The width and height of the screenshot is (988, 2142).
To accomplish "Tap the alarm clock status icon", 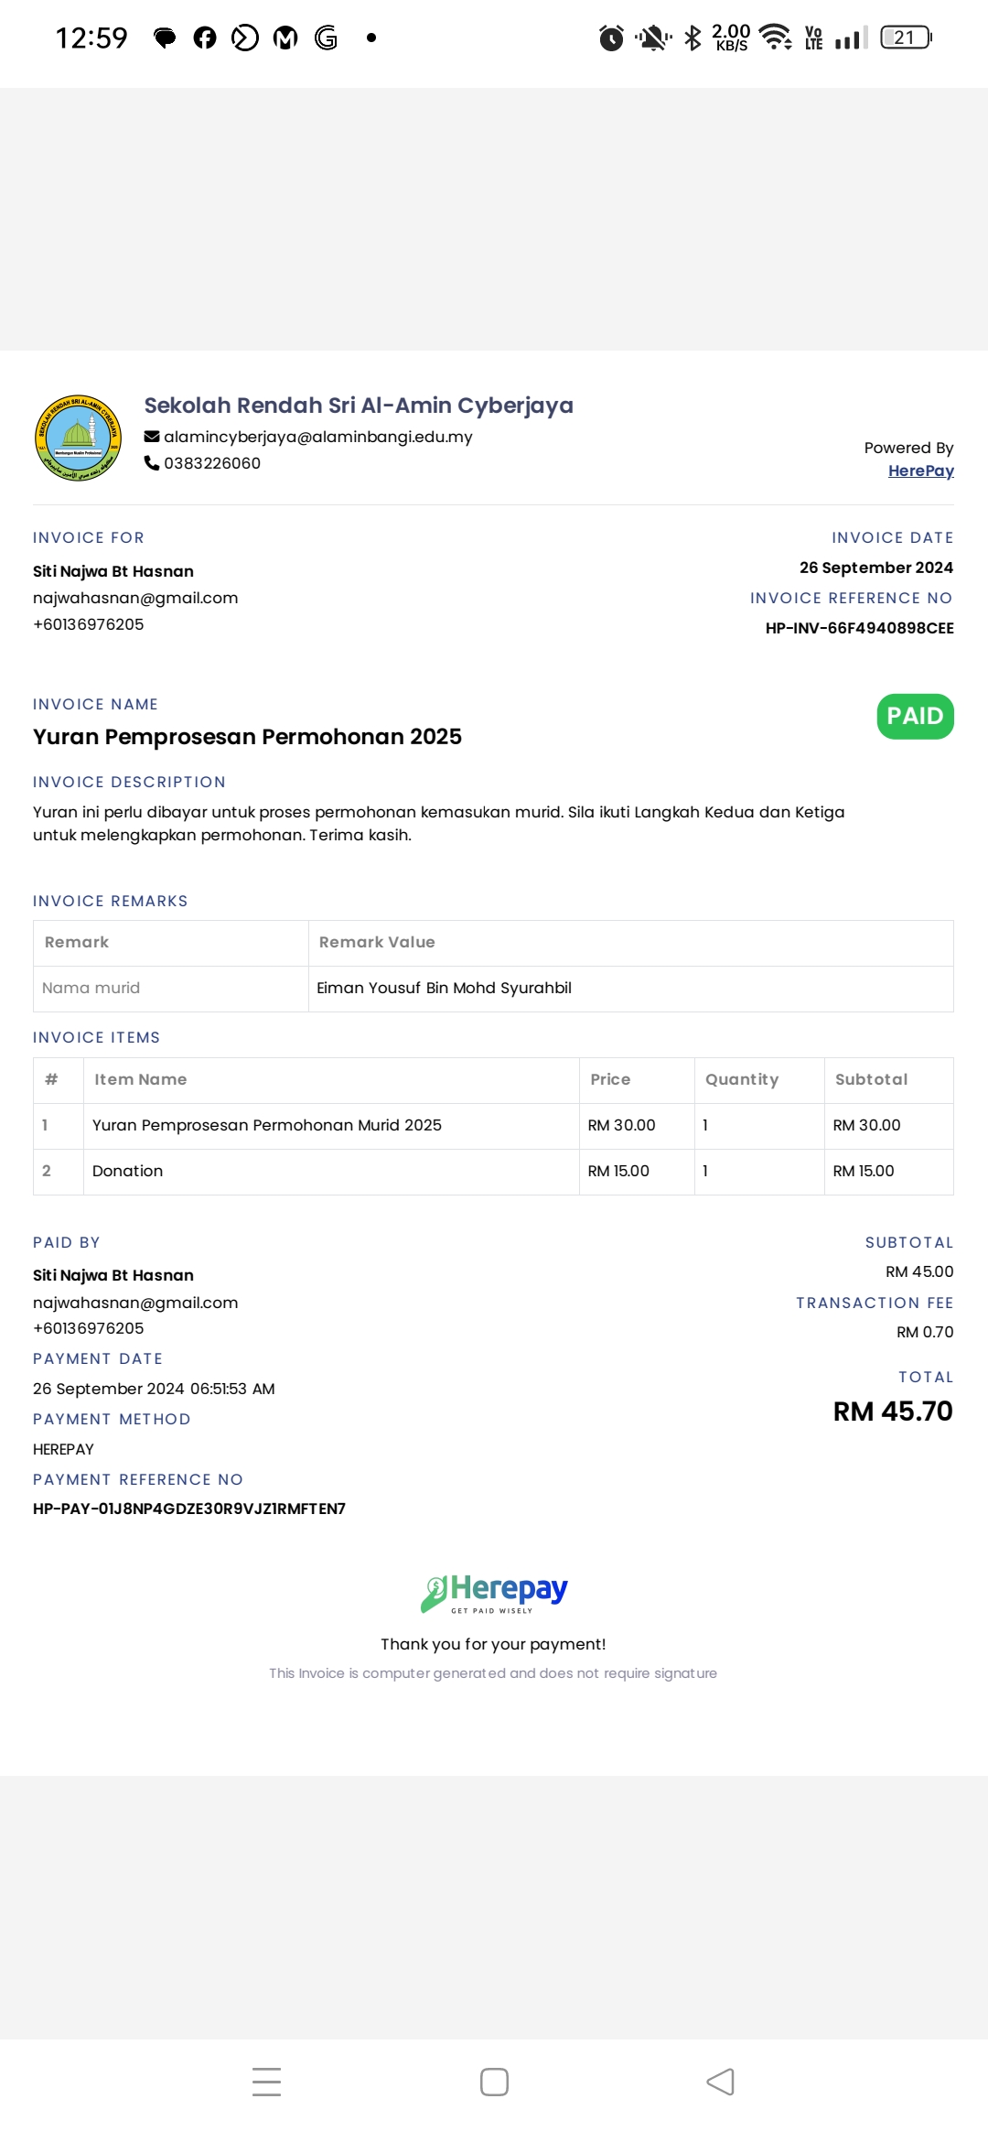I will (x=611, y=38).
